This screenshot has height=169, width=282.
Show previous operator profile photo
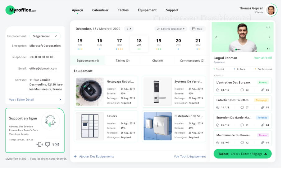pyautogui.click(x=216, y=37)
